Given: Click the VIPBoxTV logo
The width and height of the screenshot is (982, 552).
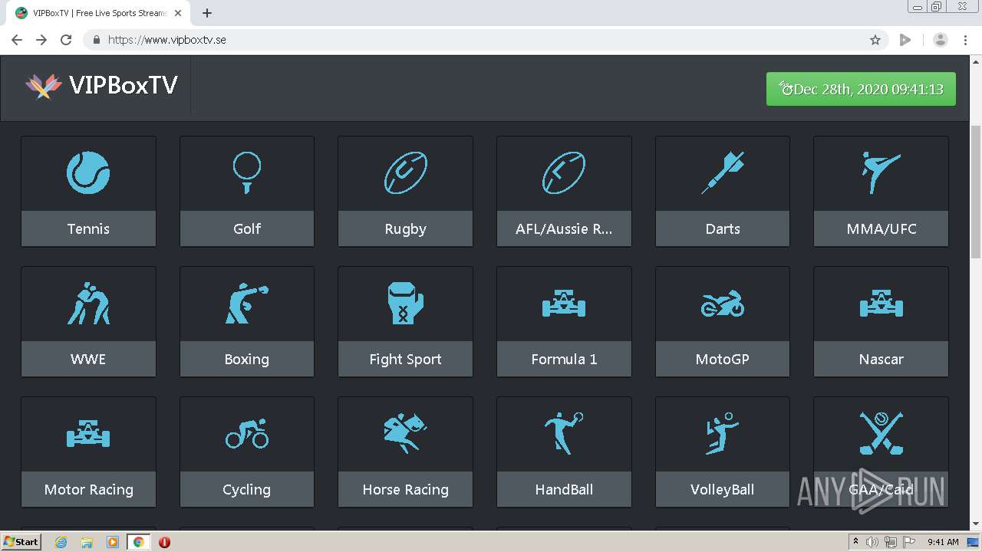Looking at the screenshot, I should point(101,85).
